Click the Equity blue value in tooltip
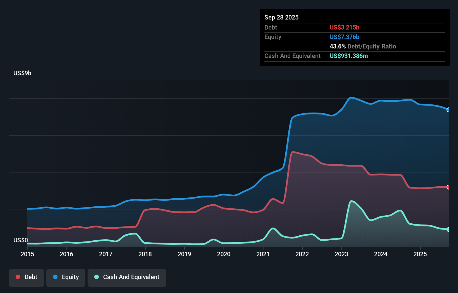 pyautogui.click(x=344, y=37)
